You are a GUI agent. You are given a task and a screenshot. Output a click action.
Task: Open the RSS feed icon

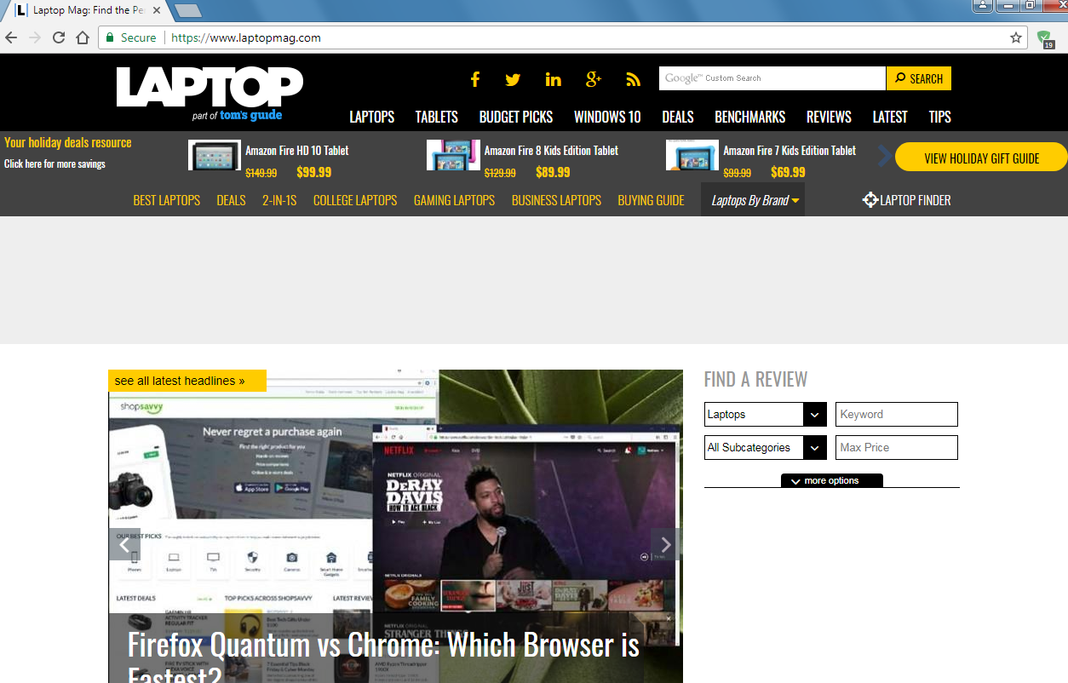coord(633,79)
